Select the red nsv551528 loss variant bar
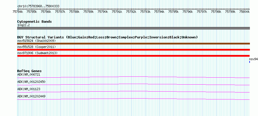The width and height of the screenshot is (258, 116). [133, 50]
